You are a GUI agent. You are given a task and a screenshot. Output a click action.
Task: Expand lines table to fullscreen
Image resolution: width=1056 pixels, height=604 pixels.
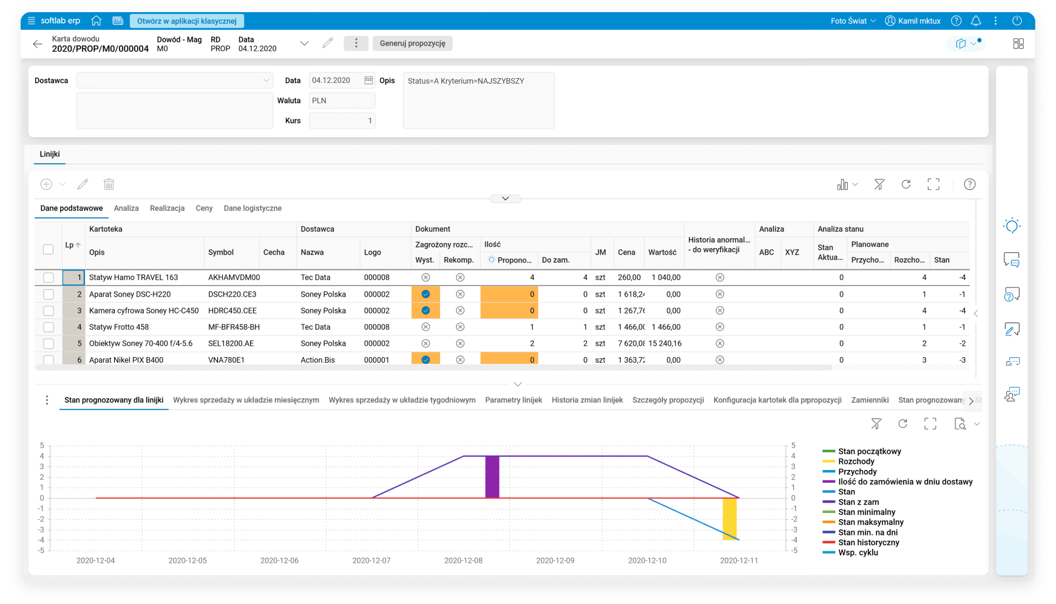[933, 184]
